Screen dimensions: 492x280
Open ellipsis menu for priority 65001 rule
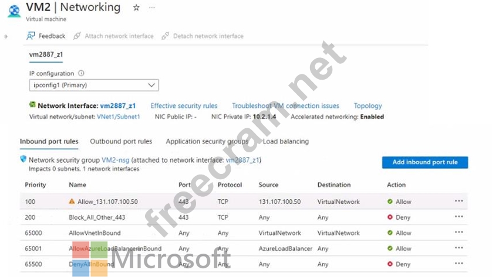click(x=459, y=248)
